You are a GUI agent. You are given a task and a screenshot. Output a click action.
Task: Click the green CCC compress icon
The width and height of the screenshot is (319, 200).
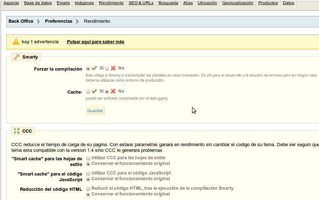(x=17, y=131)
